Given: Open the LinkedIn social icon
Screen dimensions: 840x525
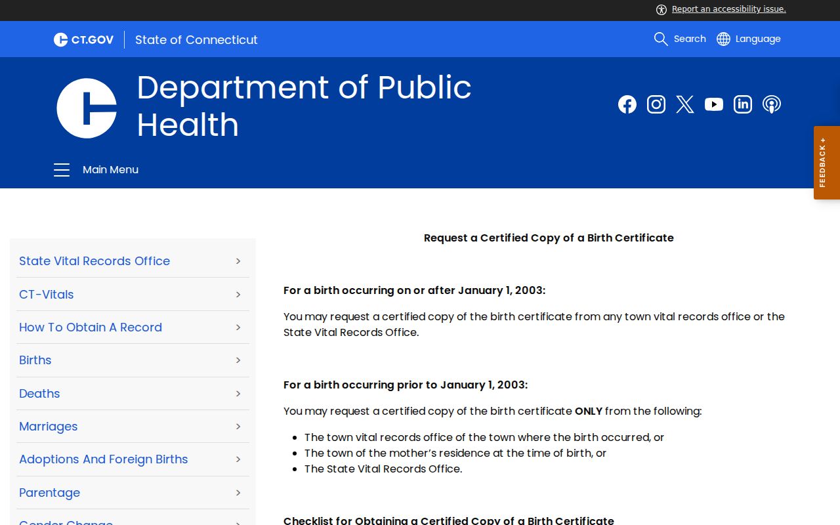Looking at the screenshot, I should point(743,104).
